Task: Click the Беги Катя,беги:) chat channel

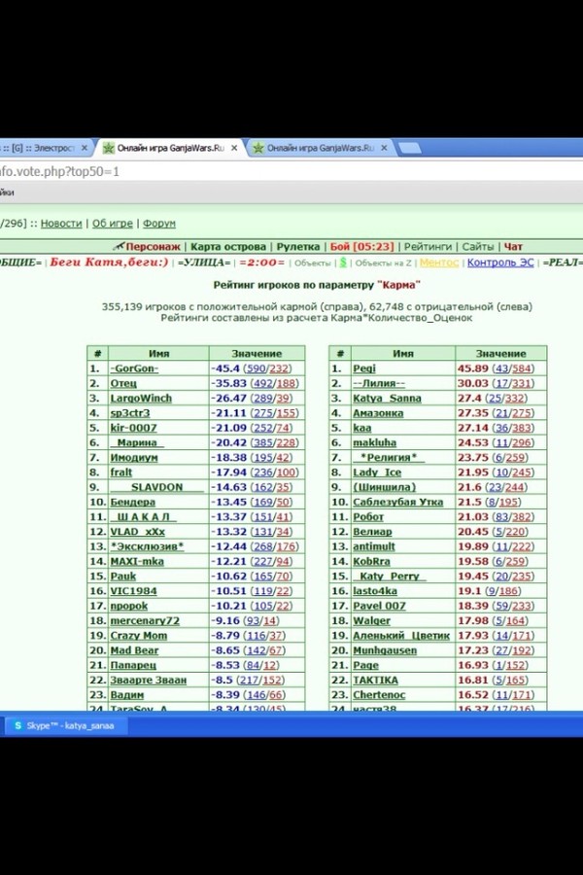Action: 109,262
